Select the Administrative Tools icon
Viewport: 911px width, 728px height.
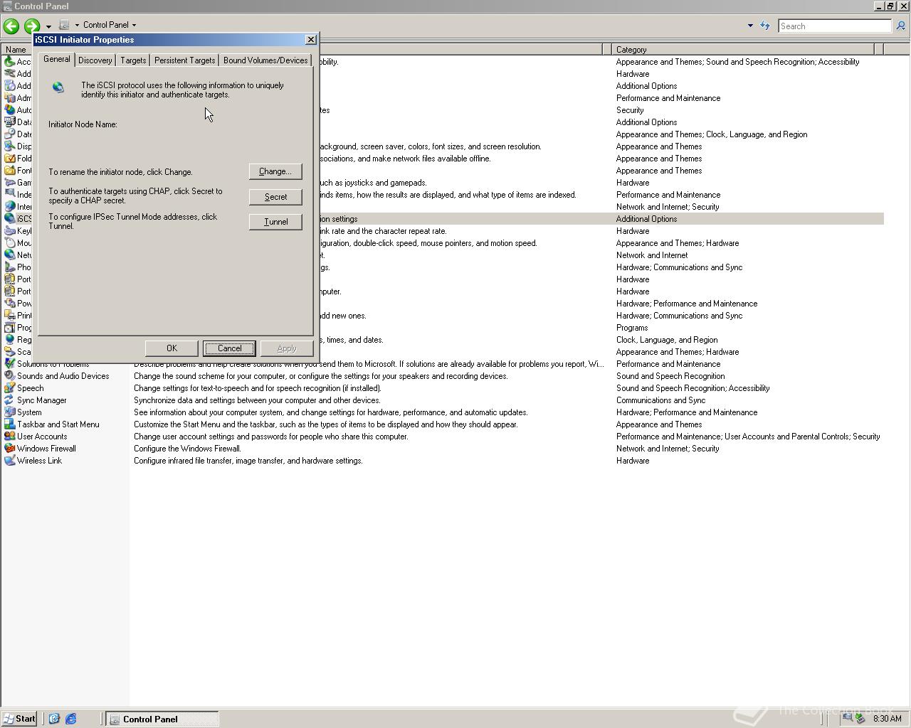coord(9,98)
